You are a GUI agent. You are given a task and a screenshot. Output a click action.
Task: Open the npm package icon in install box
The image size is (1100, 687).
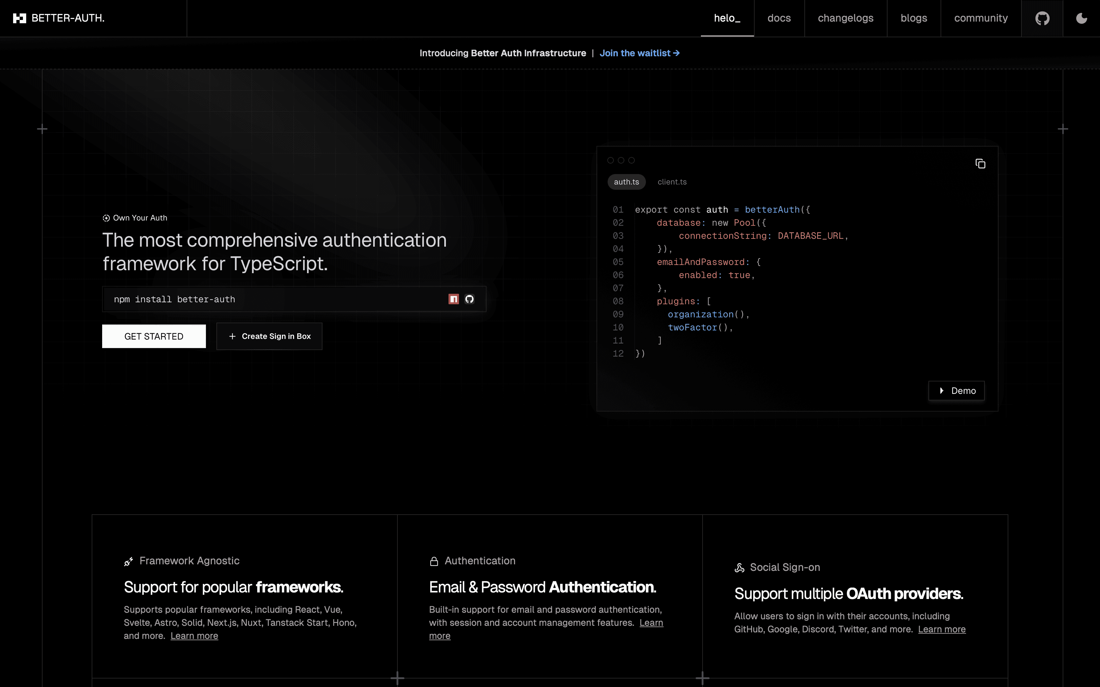pos(454,299)
